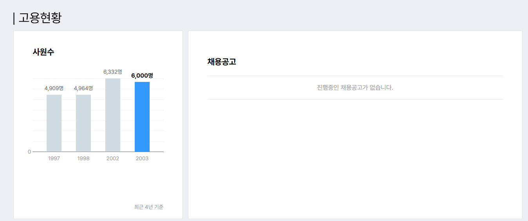Click the 4,909명 value label
Viewport: 528px width, 221px height.
point(54,88)
